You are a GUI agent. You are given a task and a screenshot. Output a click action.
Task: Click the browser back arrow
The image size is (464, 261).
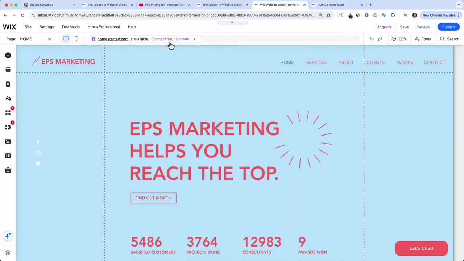point(5,15)
